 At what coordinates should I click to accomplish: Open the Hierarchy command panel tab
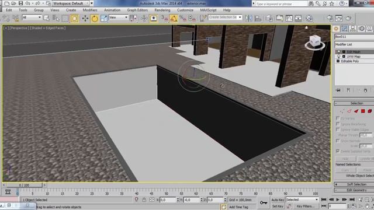[353, 29]
